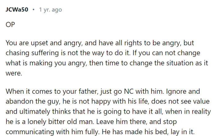This screenshot has height=136, width=215.
Task: Click the paragraph starting 'When it comes'
Action: click(108, 111)
